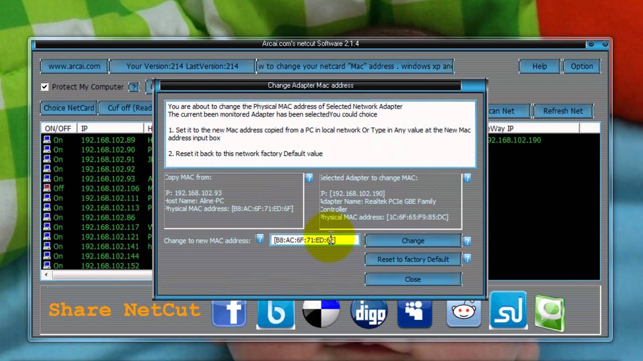Click into the new MAC address input field
This screenshot has width=643, height=361.
point(314,240)
